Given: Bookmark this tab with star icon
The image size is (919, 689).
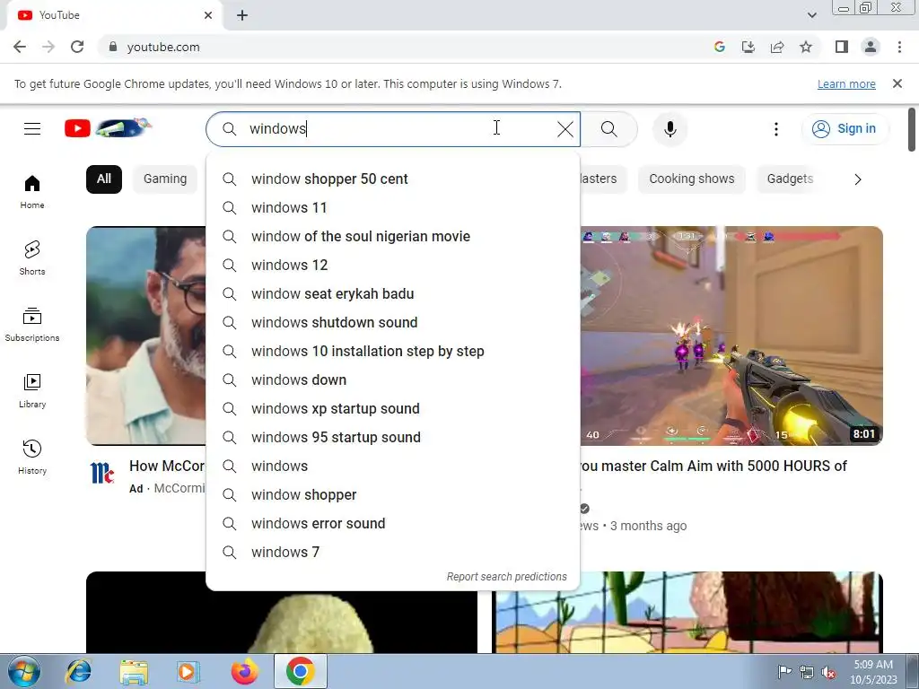Looking at the screenshot, I should point(806,47).
